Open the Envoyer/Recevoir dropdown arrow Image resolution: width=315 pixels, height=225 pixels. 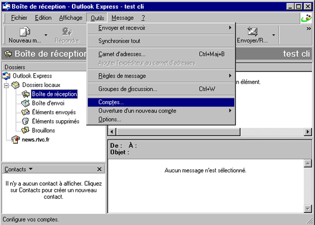click(273, 35)
